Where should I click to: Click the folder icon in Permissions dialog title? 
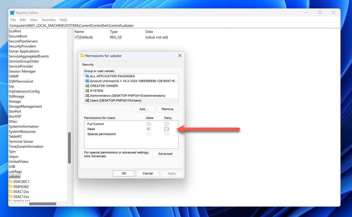(82, 56)
